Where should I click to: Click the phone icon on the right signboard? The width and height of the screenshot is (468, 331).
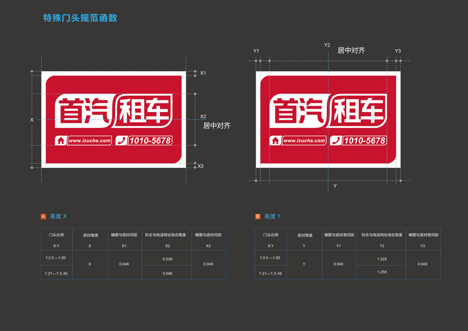(336, 141)
